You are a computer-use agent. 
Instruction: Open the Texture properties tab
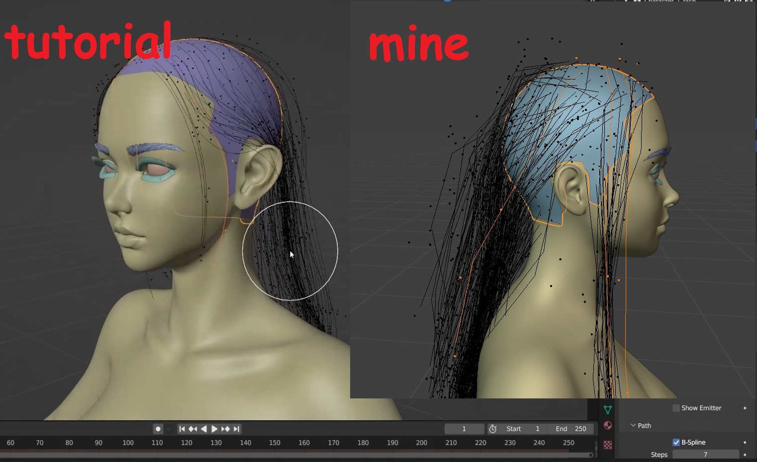[x=607, y=445]
